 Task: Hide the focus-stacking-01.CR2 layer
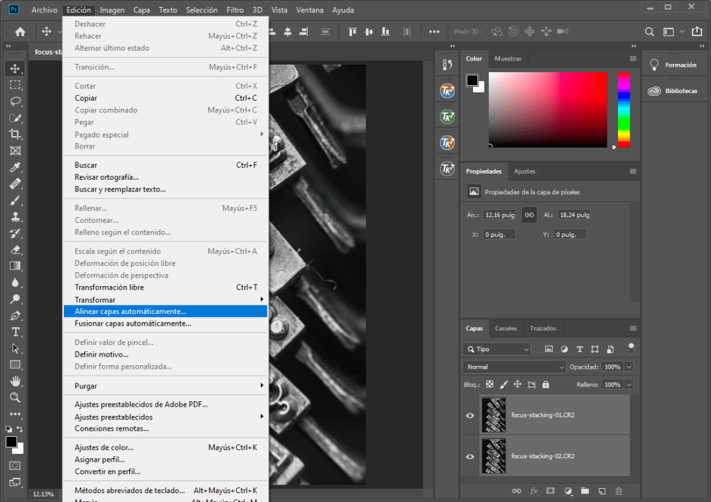click(470, 415)
